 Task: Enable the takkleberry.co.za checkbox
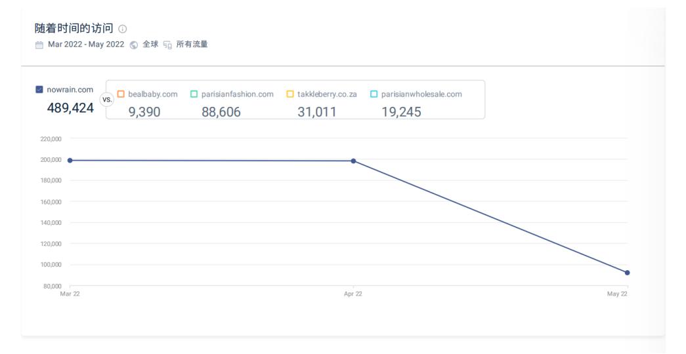pos(290,94)
